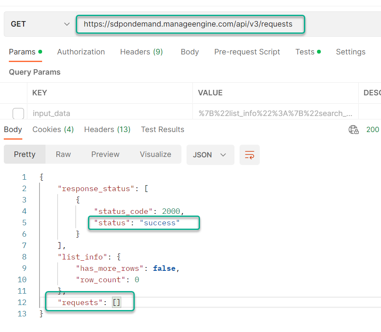Open the JSON format dropdown
This screenshot has height=332, width=381.
[210, 155]
